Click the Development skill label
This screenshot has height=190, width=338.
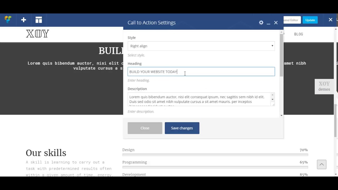pos(134,174)
